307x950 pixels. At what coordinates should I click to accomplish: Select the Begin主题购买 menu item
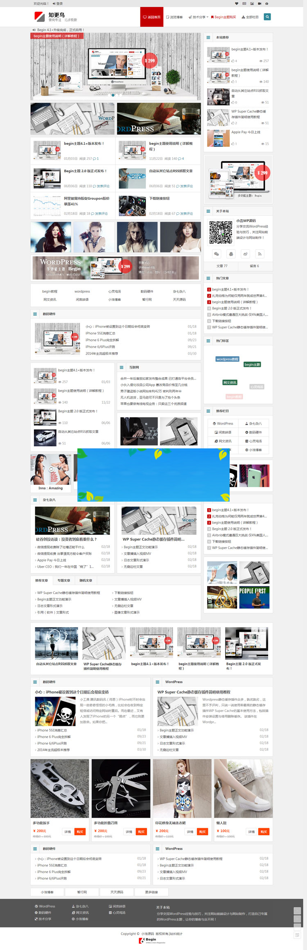[x=223, y=17]
